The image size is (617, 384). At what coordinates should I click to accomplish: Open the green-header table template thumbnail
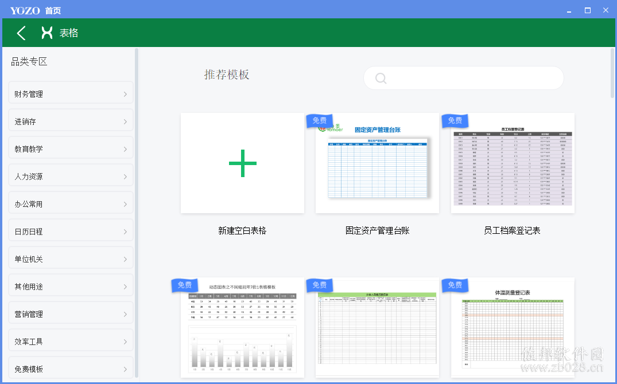pos(377,327)
